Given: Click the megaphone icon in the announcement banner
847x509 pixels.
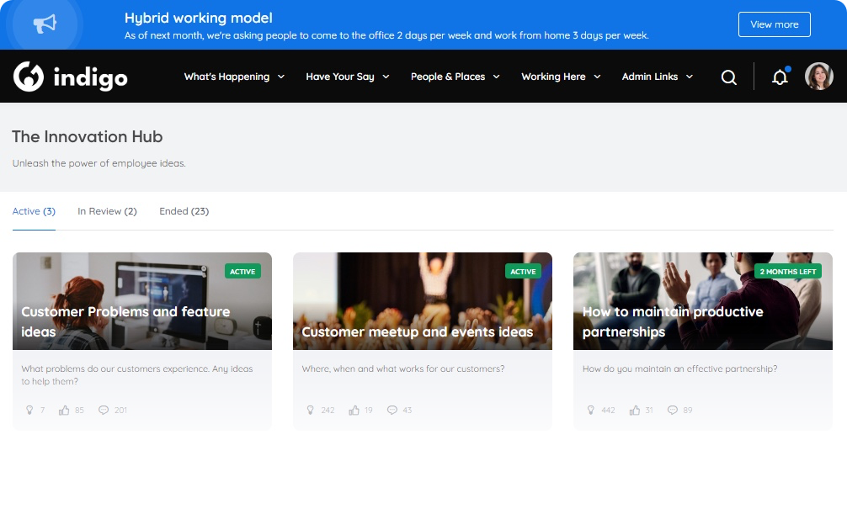Looking at the screenshot, I should 44,24.
